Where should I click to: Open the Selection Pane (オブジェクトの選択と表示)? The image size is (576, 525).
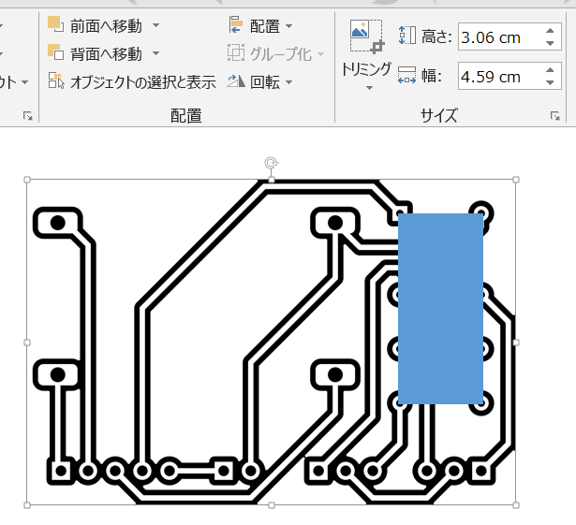[132, 81]
